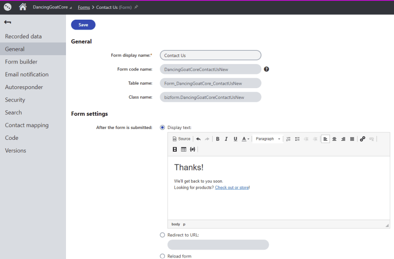Click the Save button
Image resolution: width=394 pixels, height=259 pixels.
[x=83, y=25]
